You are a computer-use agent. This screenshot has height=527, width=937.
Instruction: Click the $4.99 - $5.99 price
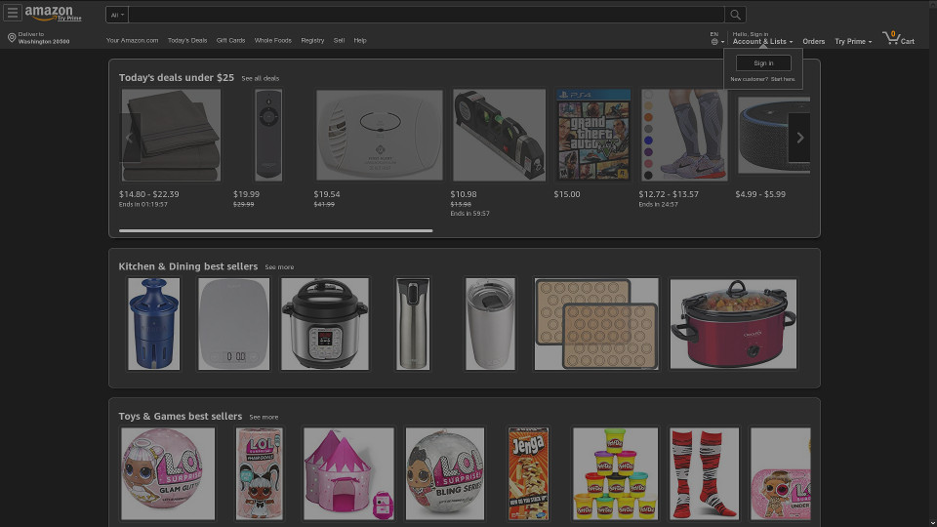(760, 194)
